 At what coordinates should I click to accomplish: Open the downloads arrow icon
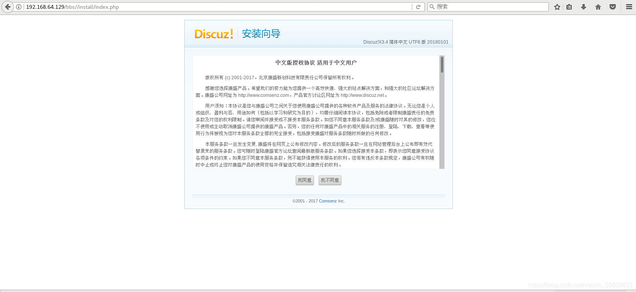[x=584, y=7]
